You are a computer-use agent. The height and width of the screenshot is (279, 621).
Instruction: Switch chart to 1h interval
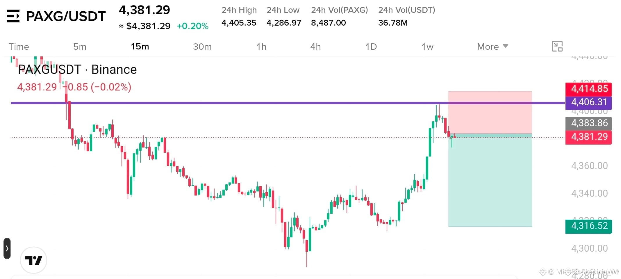pyautogui.click(x=261, y=47)
